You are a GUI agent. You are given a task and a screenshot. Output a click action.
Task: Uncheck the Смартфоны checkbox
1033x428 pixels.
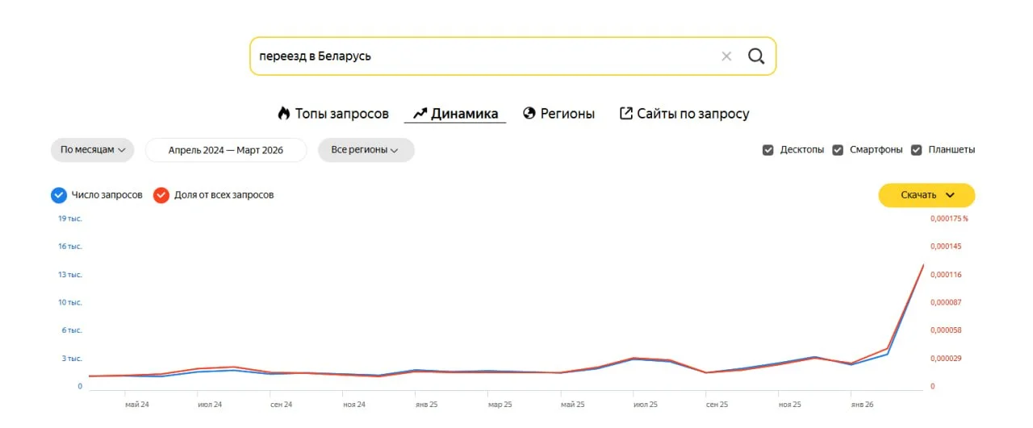pyautogui.click(x=838, y=150)
